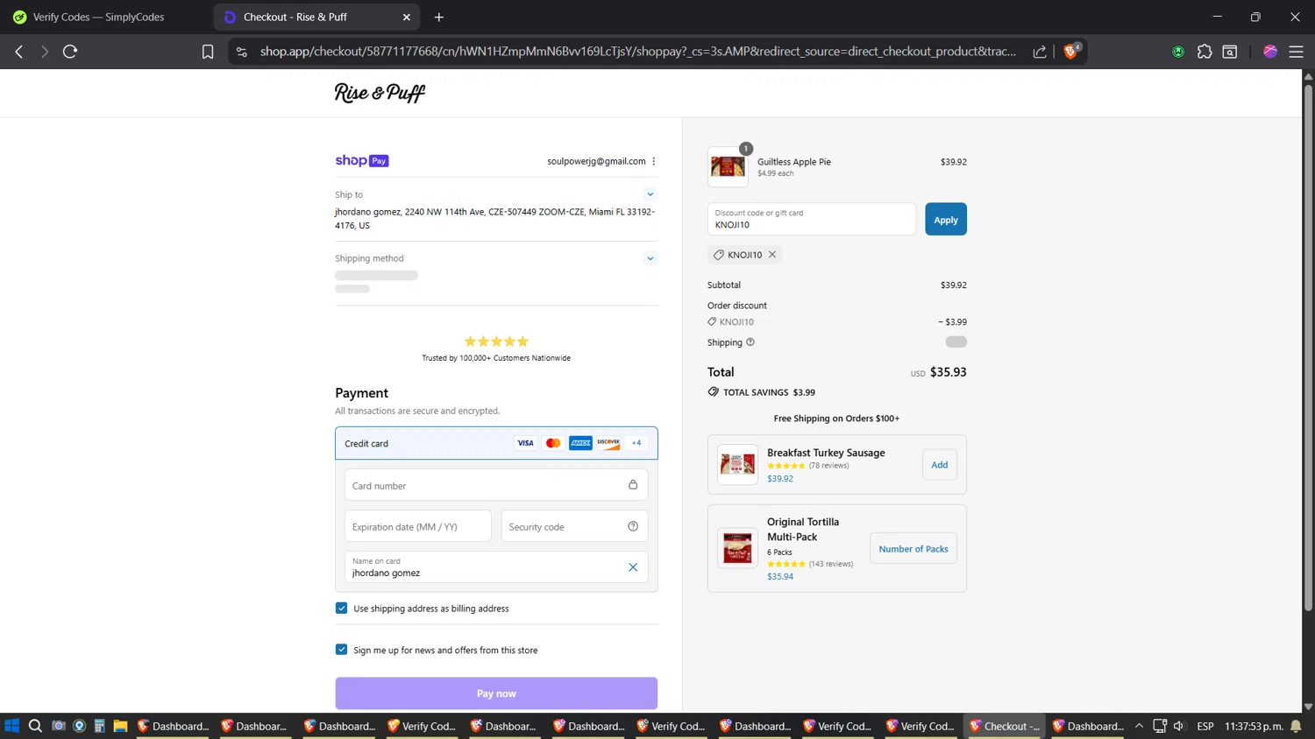Screen dimensions: 1315x739
Task: Click the TOTAL SAVINGS $3.99 text
Action: click(x=769, y=392)
